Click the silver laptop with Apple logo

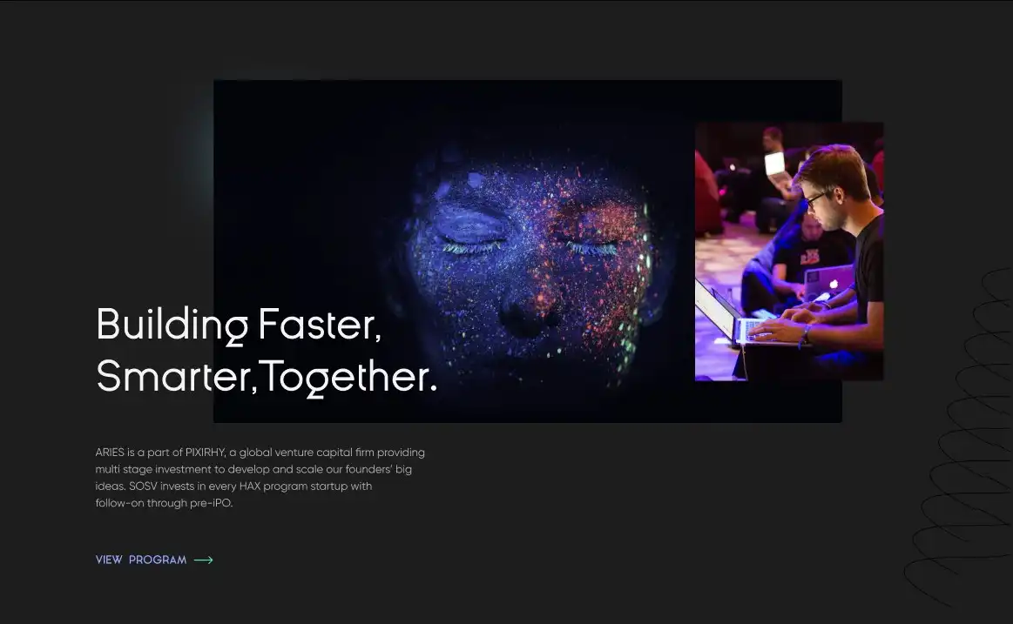coord(827,281)
